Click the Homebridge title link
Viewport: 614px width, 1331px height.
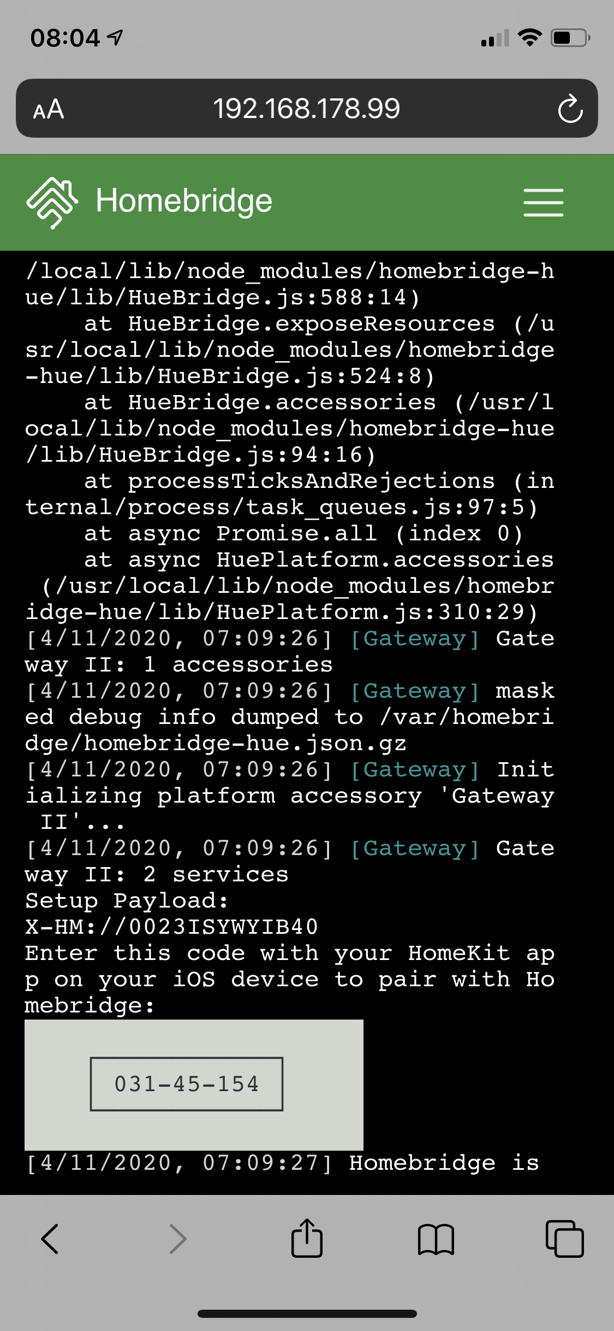(x=184, y=201)
